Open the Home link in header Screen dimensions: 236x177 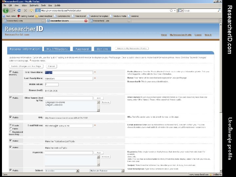(x=164, y=35)
